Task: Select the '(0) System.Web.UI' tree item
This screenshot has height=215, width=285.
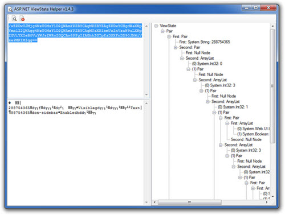Action: (253, 129)
